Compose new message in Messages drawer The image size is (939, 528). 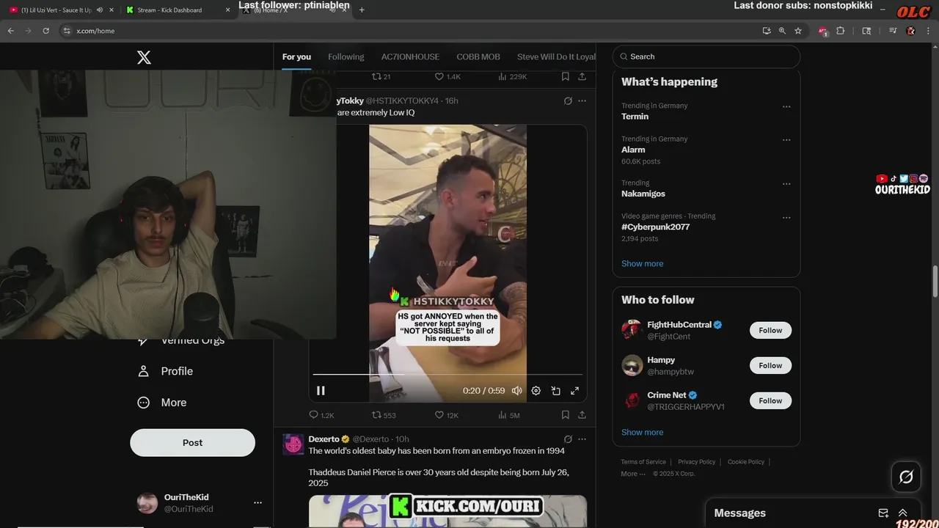tap(884, 513)
